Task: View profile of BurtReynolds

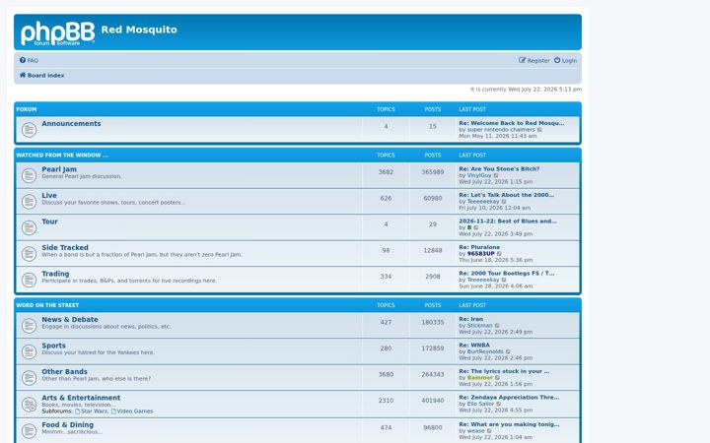Action: [x=485, y=351]
